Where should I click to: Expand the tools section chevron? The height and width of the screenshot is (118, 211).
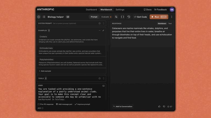tap(104, 78)
